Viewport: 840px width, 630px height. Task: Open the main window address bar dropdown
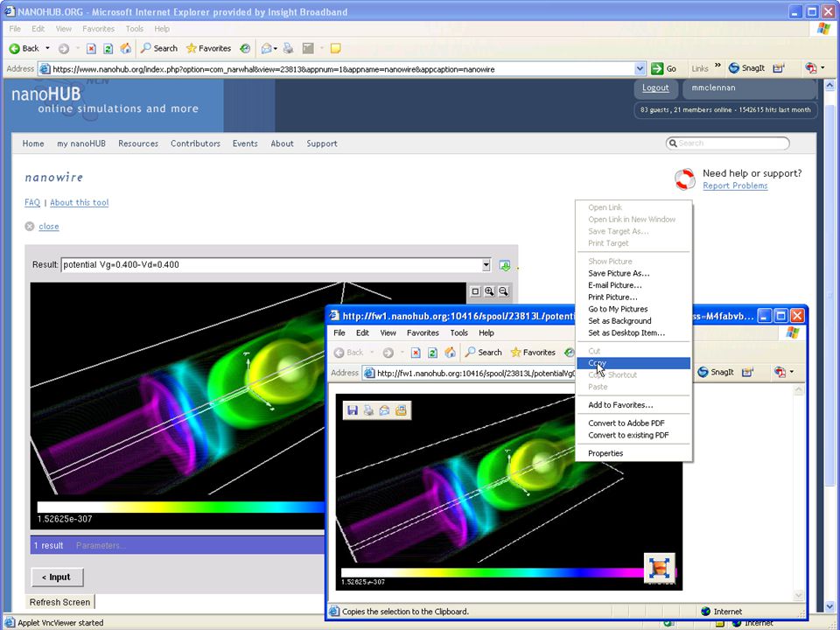[x=640, y=68]
